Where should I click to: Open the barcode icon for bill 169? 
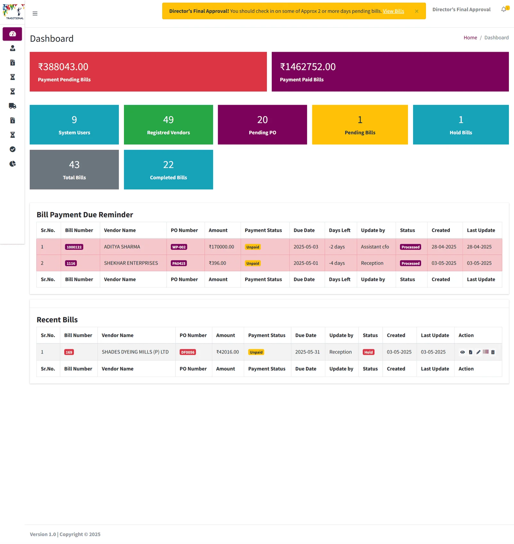point(486,352)
